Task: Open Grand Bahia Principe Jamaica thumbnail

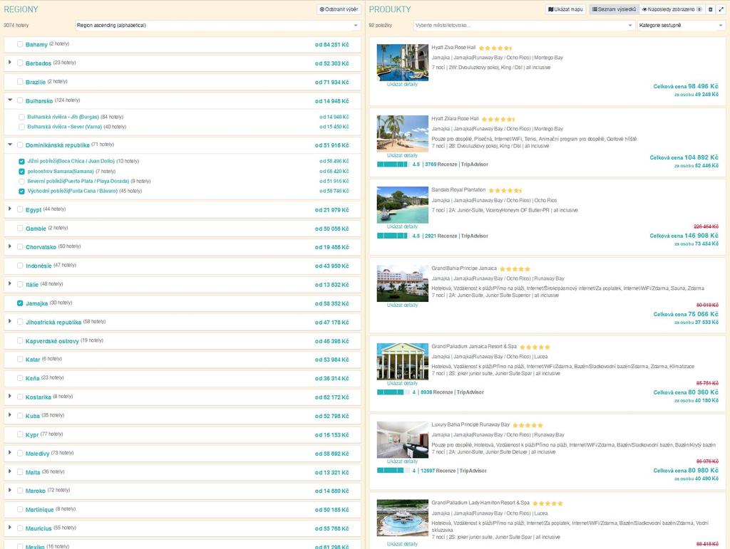Action: pos(402,283)
